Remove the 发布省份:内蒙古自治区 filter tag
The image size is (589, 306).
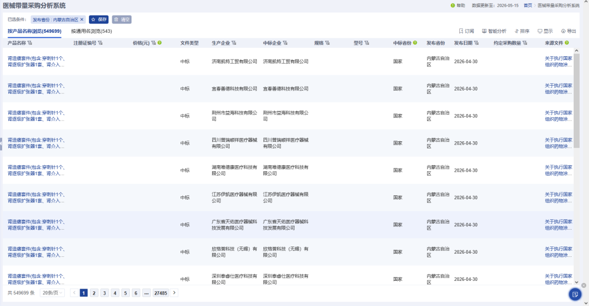[82, 20]
